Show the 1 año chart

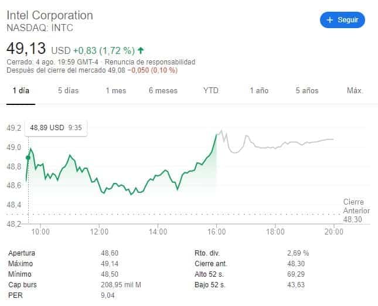(x=259, y=91)
